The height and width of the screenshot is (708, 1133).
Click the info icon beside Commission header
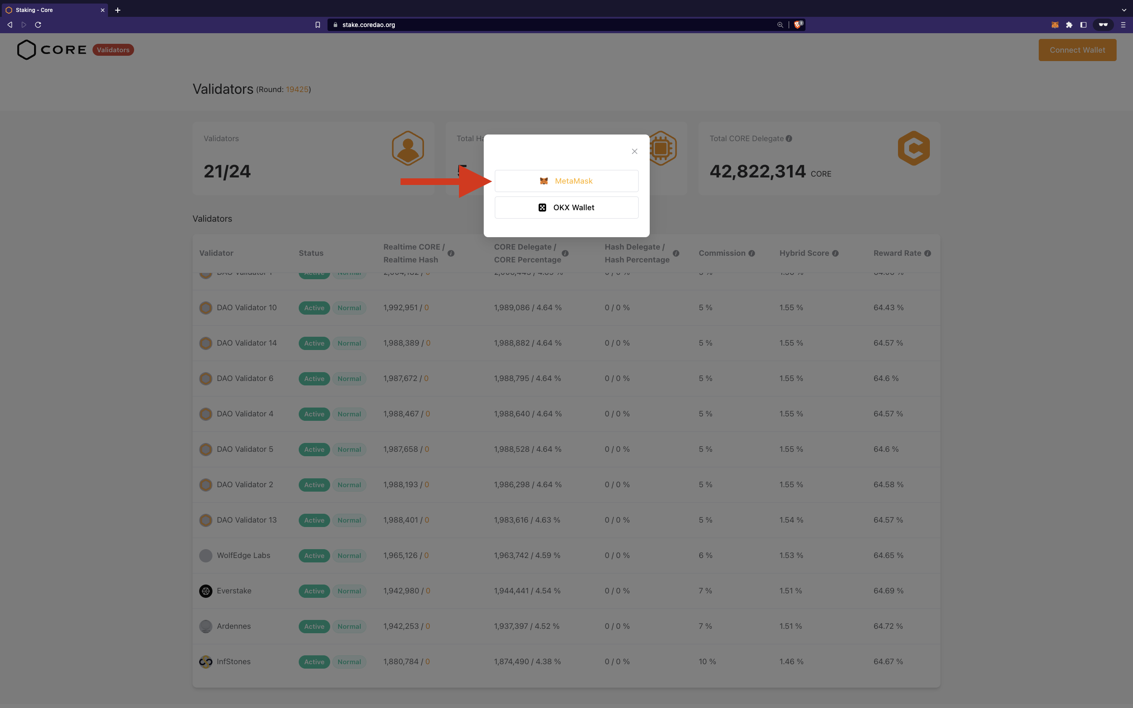752,253
